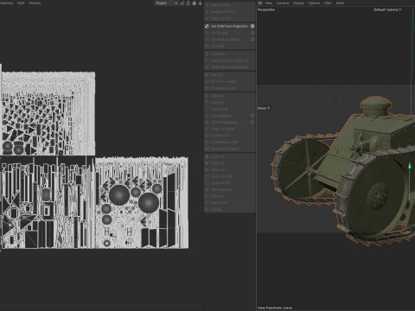The image size is (415, 311).
Task: Open Set UVW from Projection settings gear
Action: tap(252, 26)
